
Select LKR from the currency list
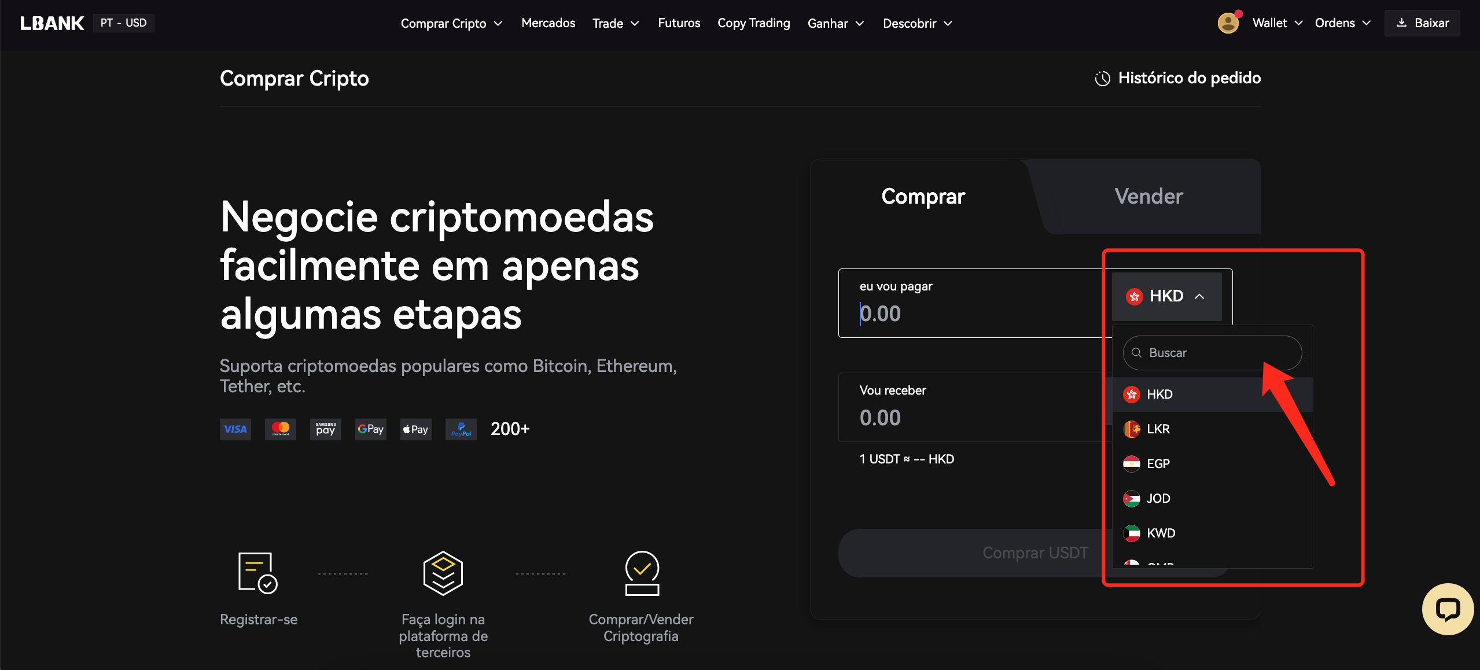[x=1213, y=429]
